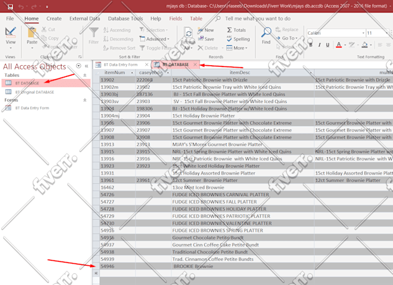The image size is (393, 285).
Task: Switch to the External Data tab
Action: 84,19
